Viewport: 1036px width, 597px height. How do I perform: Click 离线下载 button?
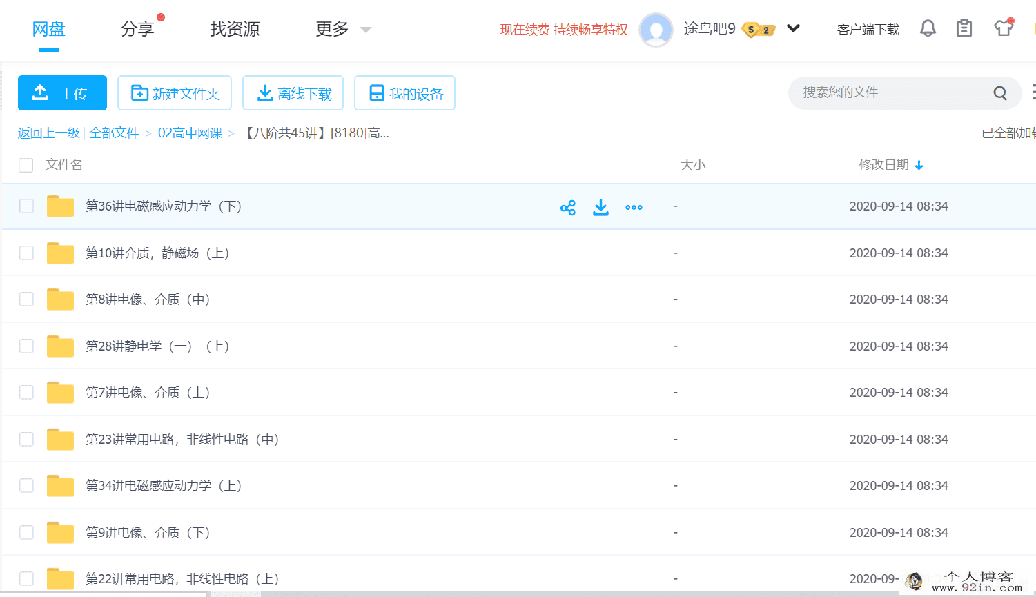point(293,92)
